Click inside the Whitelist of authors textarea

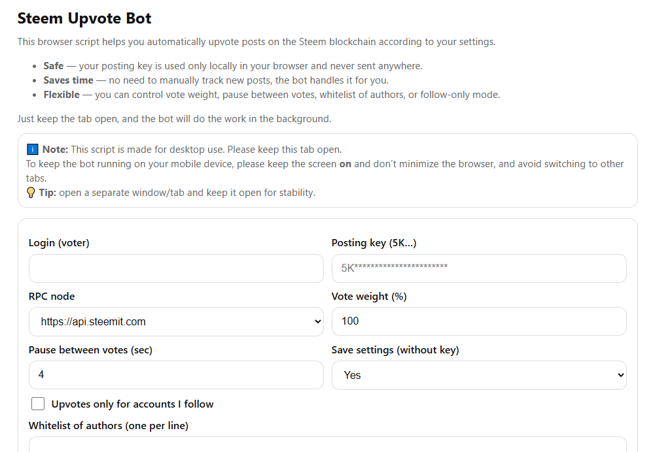(x=327, y=445)
